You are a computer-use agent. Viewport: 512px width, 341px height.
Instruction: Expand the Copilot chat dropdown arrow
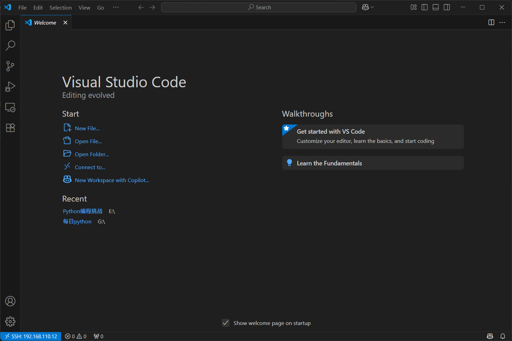pyautogui.click(x=372, y=7)
